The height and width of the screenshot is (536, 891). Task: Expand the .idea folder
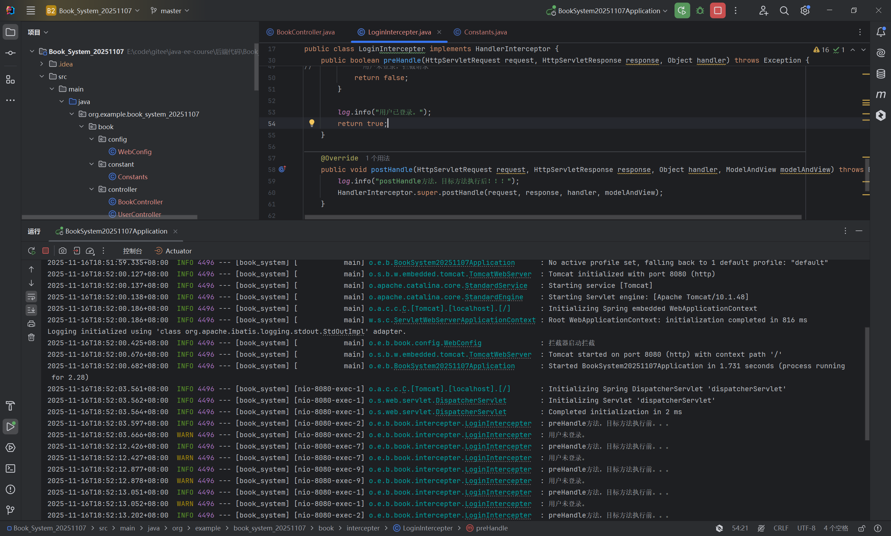(x=42, y=64)
